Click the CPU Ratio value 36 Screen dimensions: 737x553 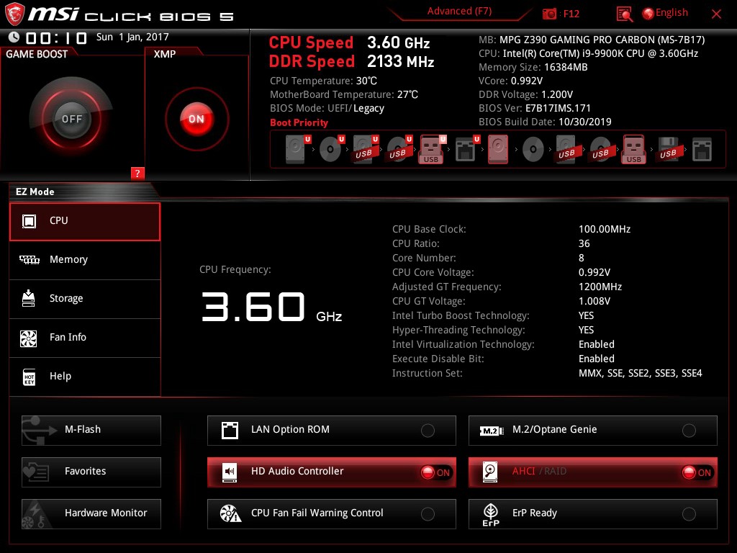coord(584,243)
